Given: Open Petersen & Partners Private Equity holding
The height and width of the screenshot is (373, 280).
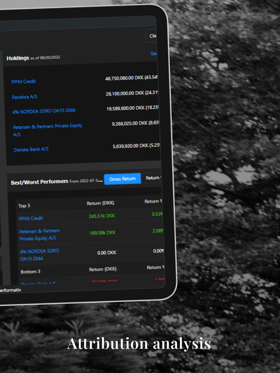Looking at the screenshot, I should tap(48, 130).
